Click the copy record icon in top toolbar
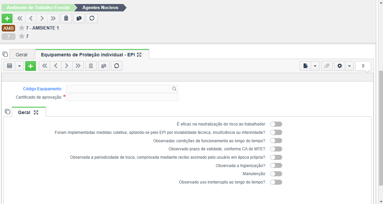The image size is (383, 204). point(79,18)
